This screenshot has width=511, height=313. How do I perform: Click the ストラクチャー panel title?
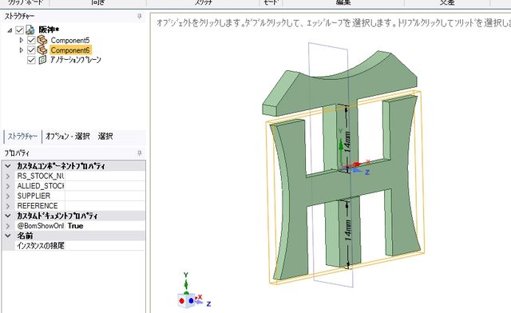19,16
